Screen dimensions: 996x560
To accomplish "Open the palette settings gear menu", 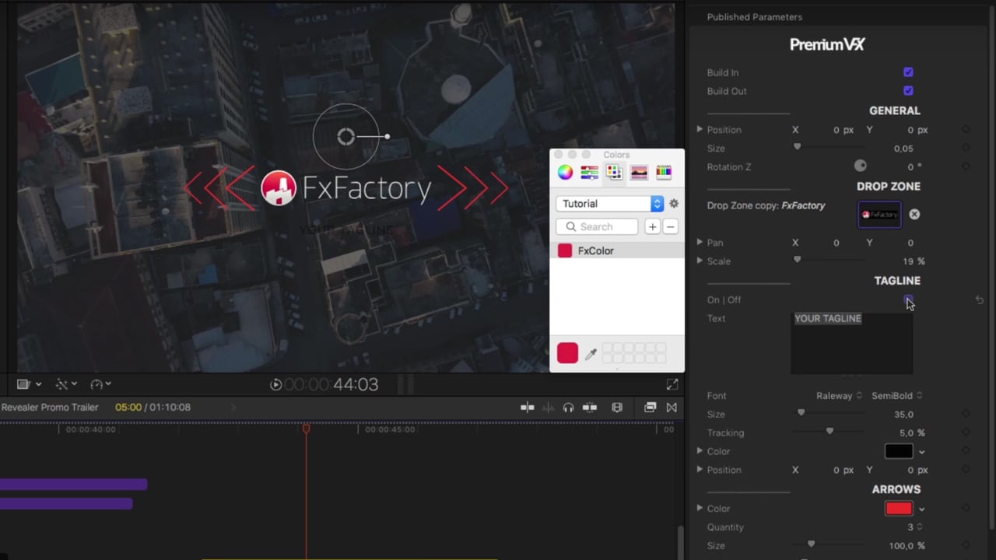I will tap(674, 204).
